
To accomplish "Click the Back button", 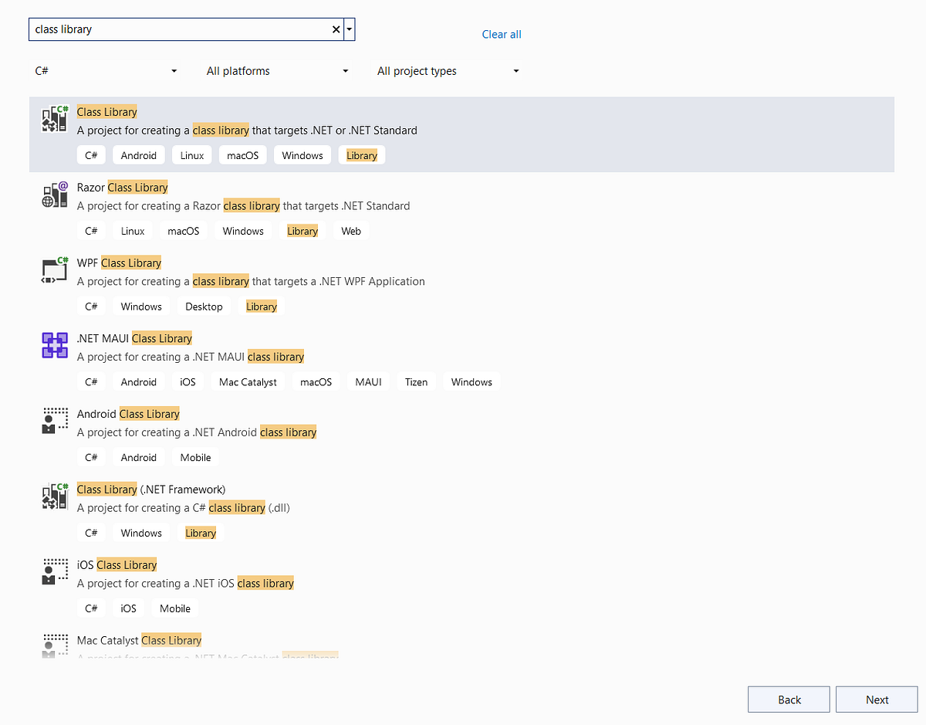I will [x=789, y=699].
